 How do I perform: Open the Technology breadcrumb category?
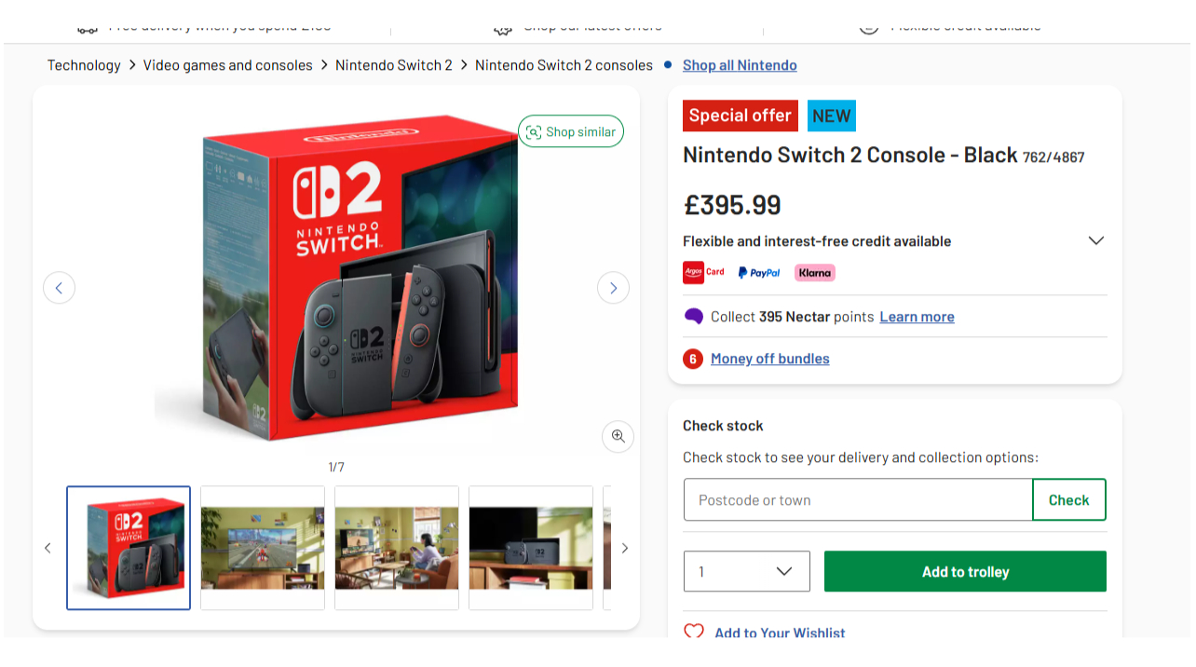tap(83, 64)
